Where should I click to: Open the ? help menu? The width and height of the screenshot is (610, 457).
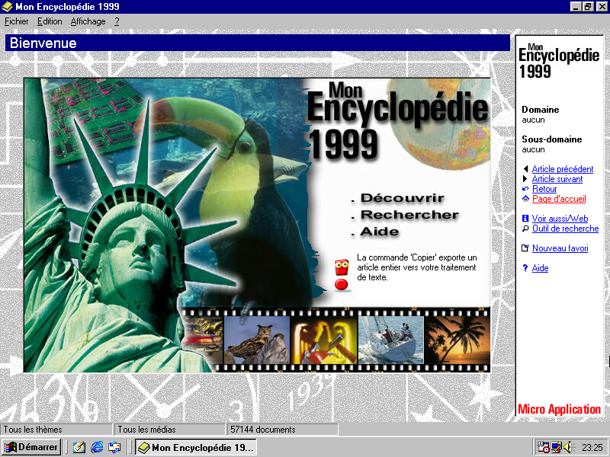[x=117, y=22]
